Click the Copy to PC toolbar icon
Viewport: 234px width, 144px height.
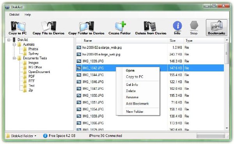click(x=18, y=26)
